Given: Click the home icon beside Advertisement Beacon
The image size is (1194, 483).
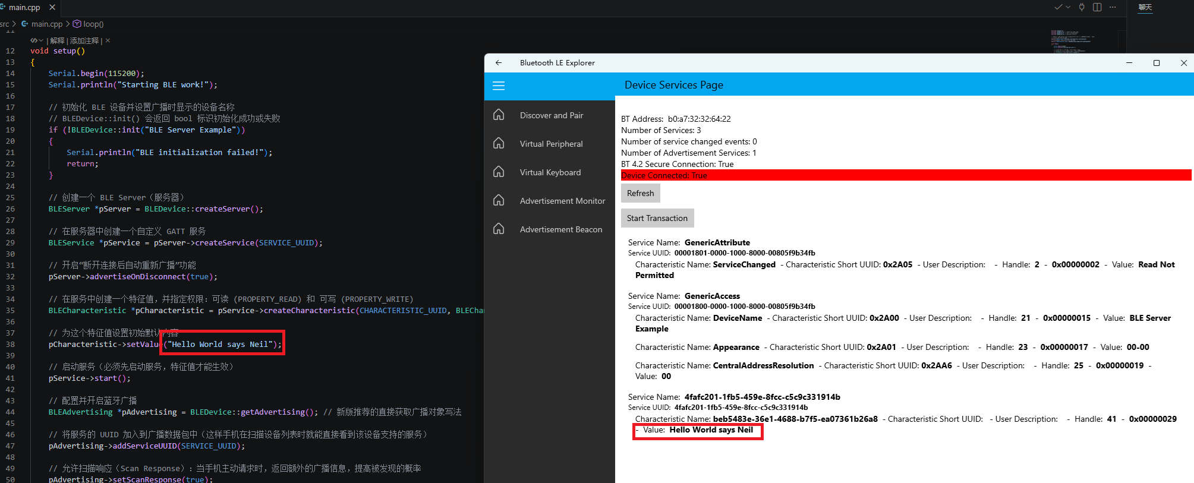Looking at the screenshot, I should (499, 229).
